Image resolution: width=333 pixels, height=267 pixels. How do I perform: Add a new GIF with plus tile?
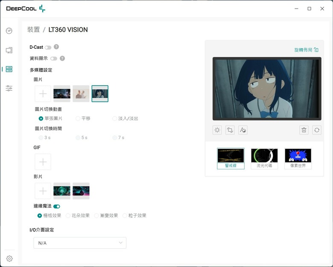click(x=43, y=162)
